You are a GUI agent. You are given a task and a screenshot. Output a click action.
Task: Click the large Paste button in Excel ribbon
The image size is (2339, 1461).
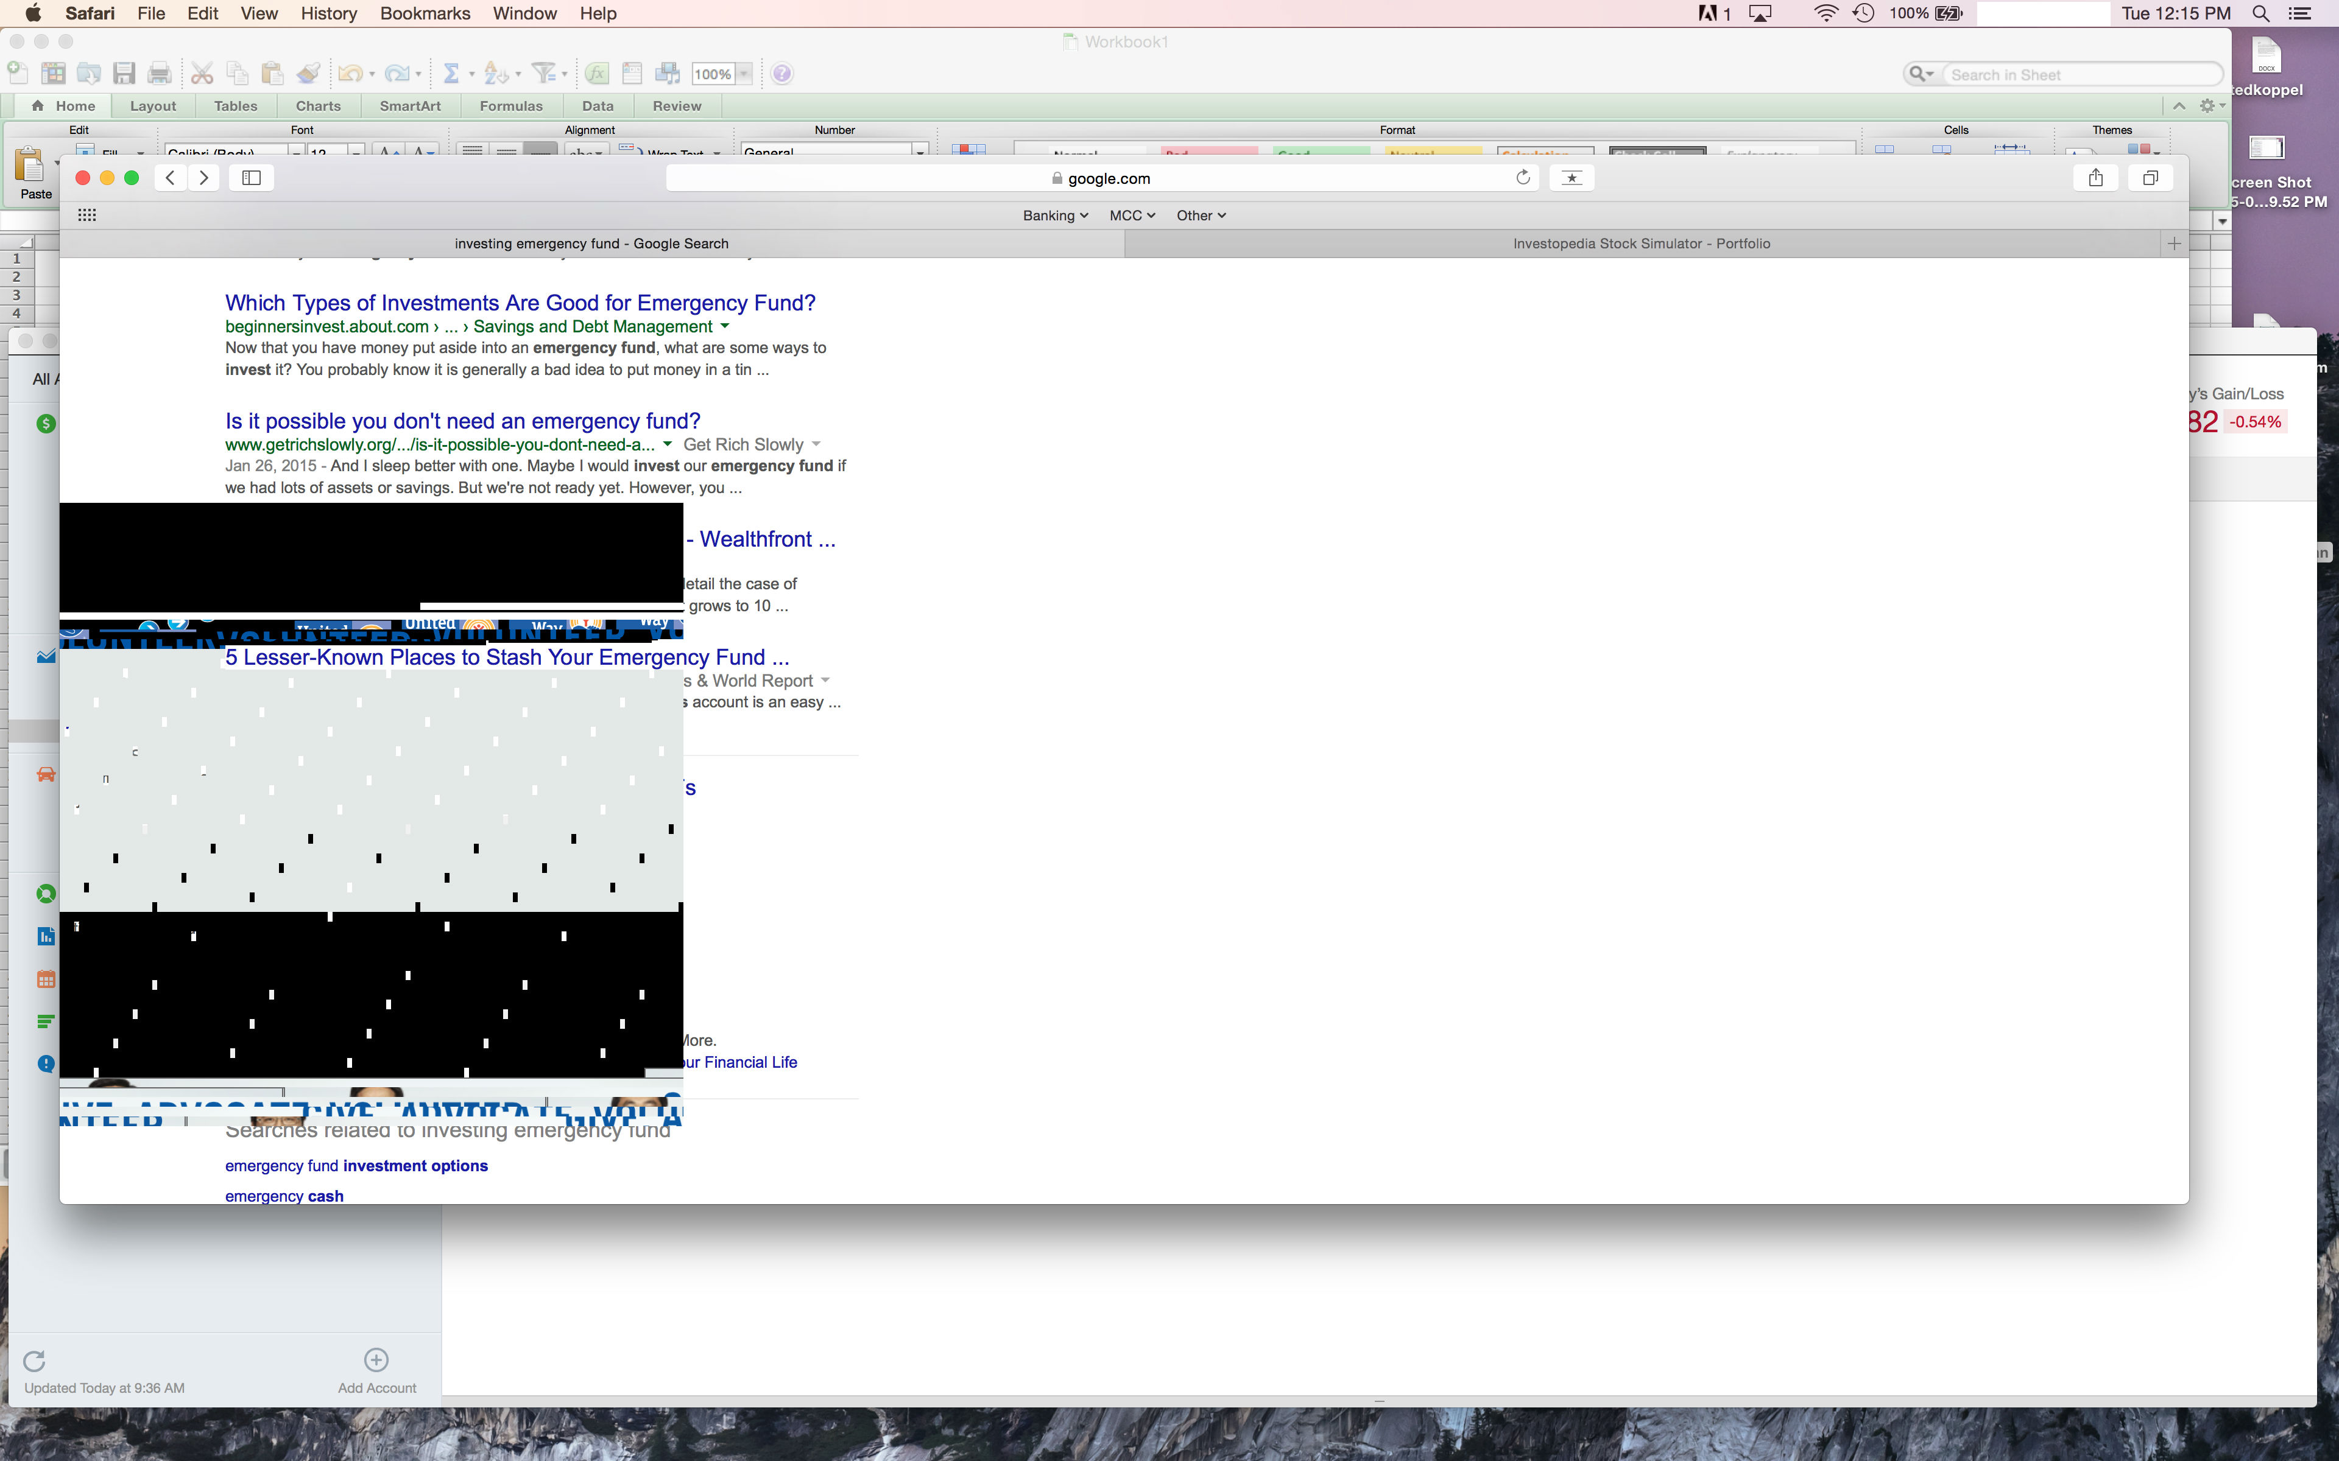tap(34, 172)
